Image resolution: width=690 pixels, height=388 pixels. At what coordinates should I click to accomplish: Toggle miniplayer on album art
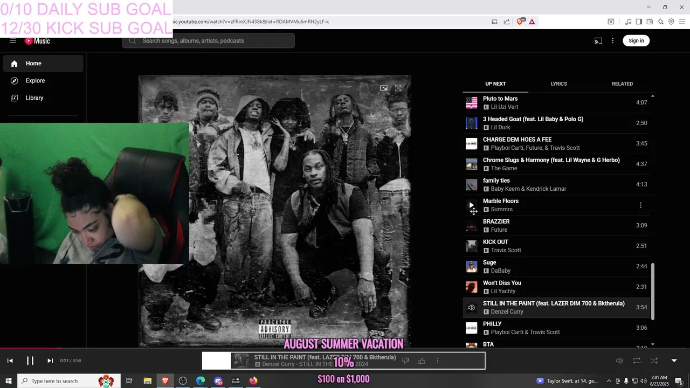(x=384, y=88)
